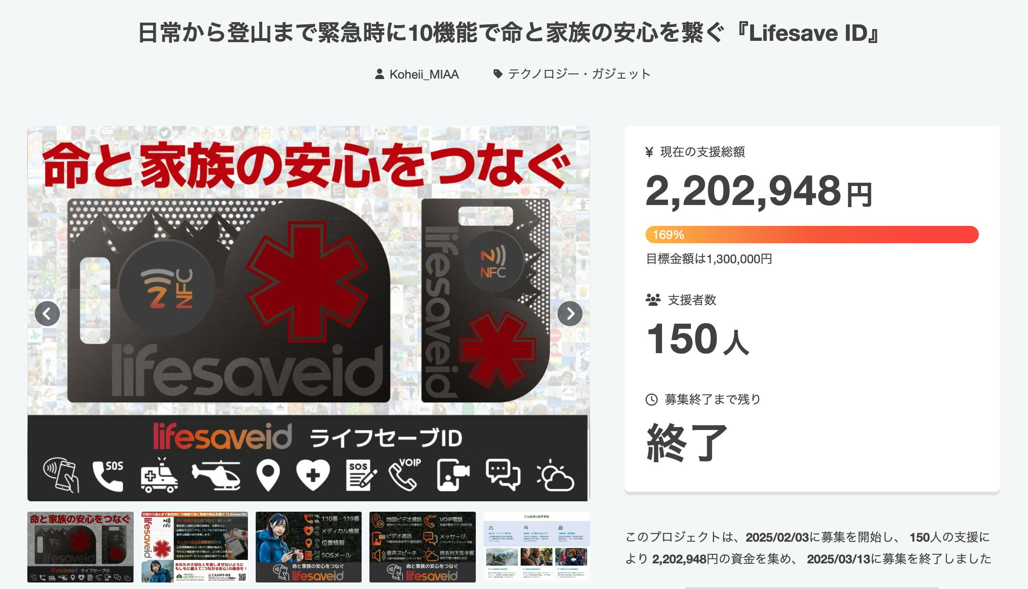The width and height of the screenshot is (1028, 589).
Task: Open the テクノロジー・ガジェット category link
Action: (x=579, y=74)
